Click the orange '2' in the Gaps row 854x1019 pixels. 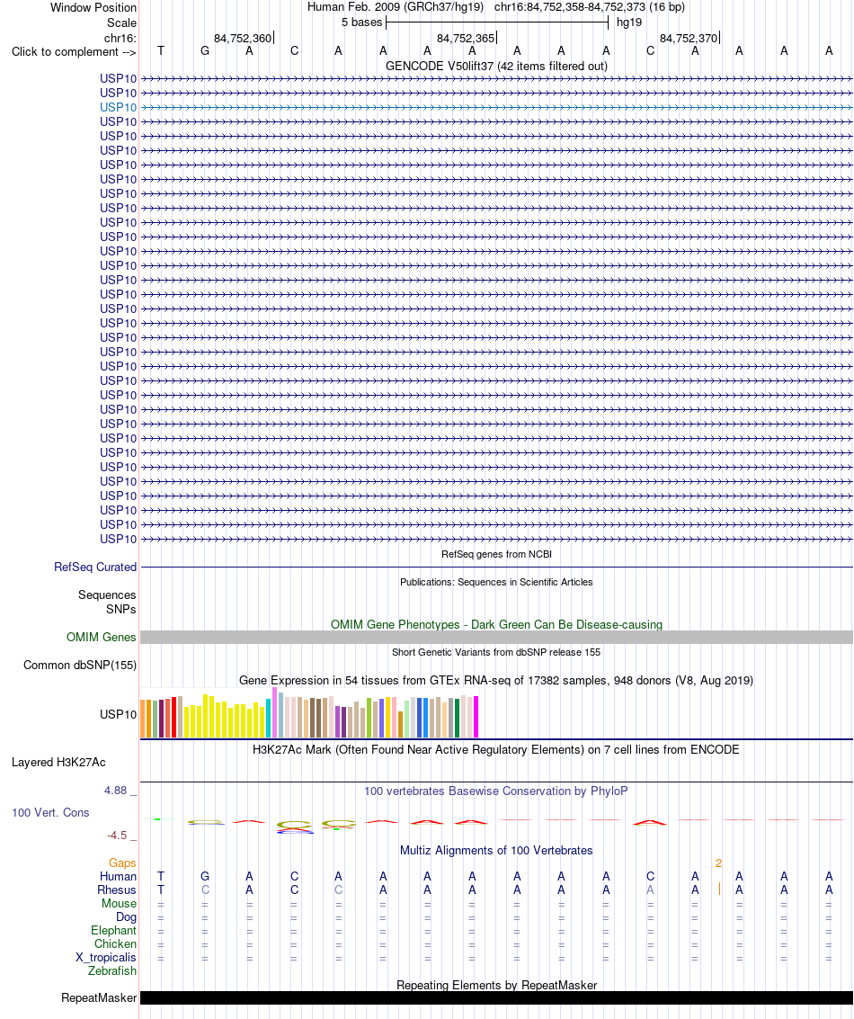(718, 863)
